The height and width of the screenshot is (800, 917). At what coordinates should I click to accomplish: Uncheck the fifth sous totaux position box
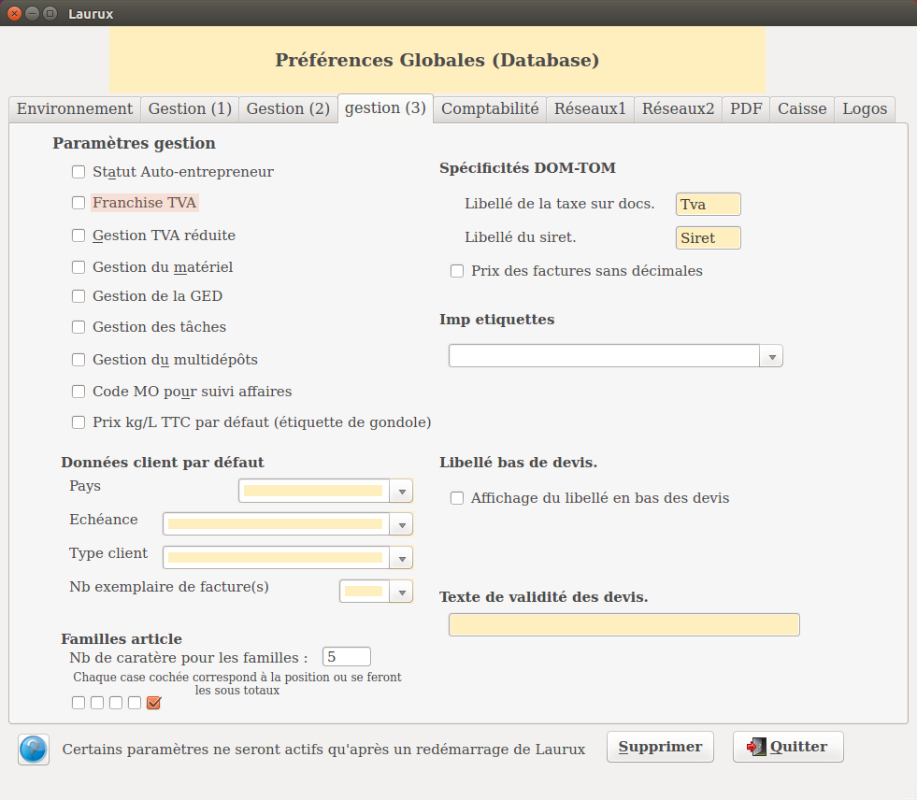tap(154, 703)
